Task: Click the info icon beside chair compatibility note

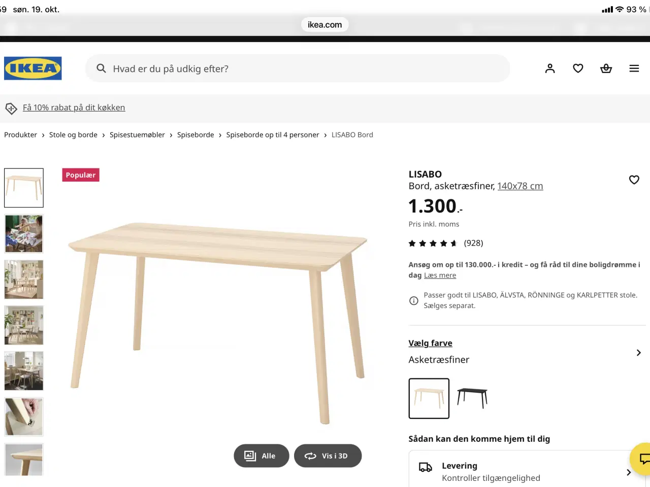Action: (x=414, y=300)
